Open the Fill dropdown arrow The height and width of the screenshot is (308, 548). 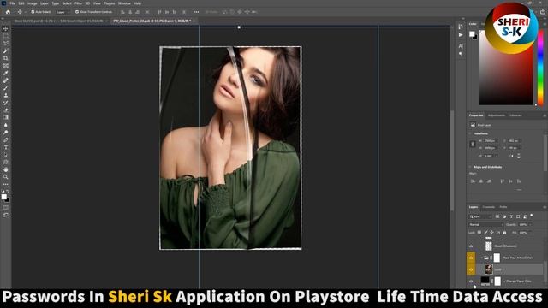tap(530, 233)
